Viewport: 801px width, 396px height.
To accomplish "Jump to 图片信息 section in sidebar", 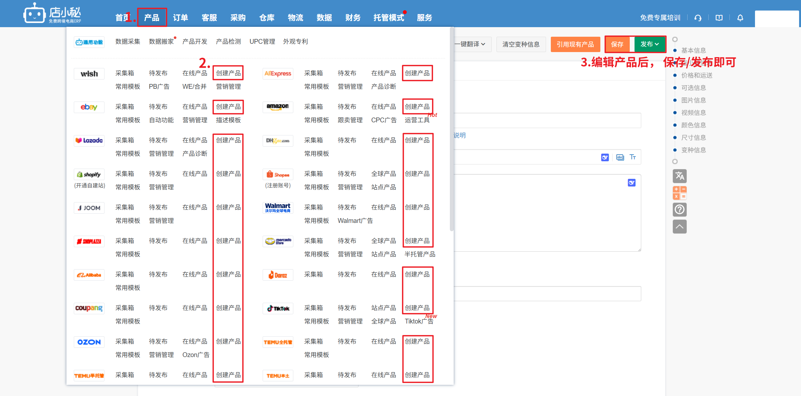I will [x=693, y=100].
